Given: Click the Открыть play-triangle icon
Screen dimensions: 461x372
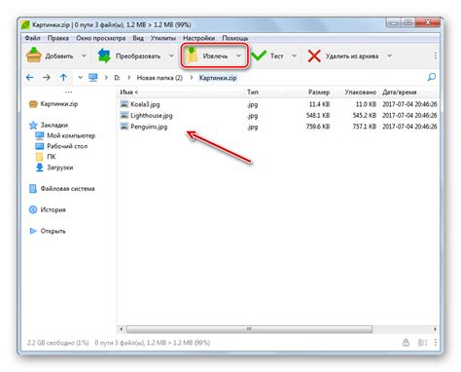Looking at the screenshot, I should click(33, 231).
